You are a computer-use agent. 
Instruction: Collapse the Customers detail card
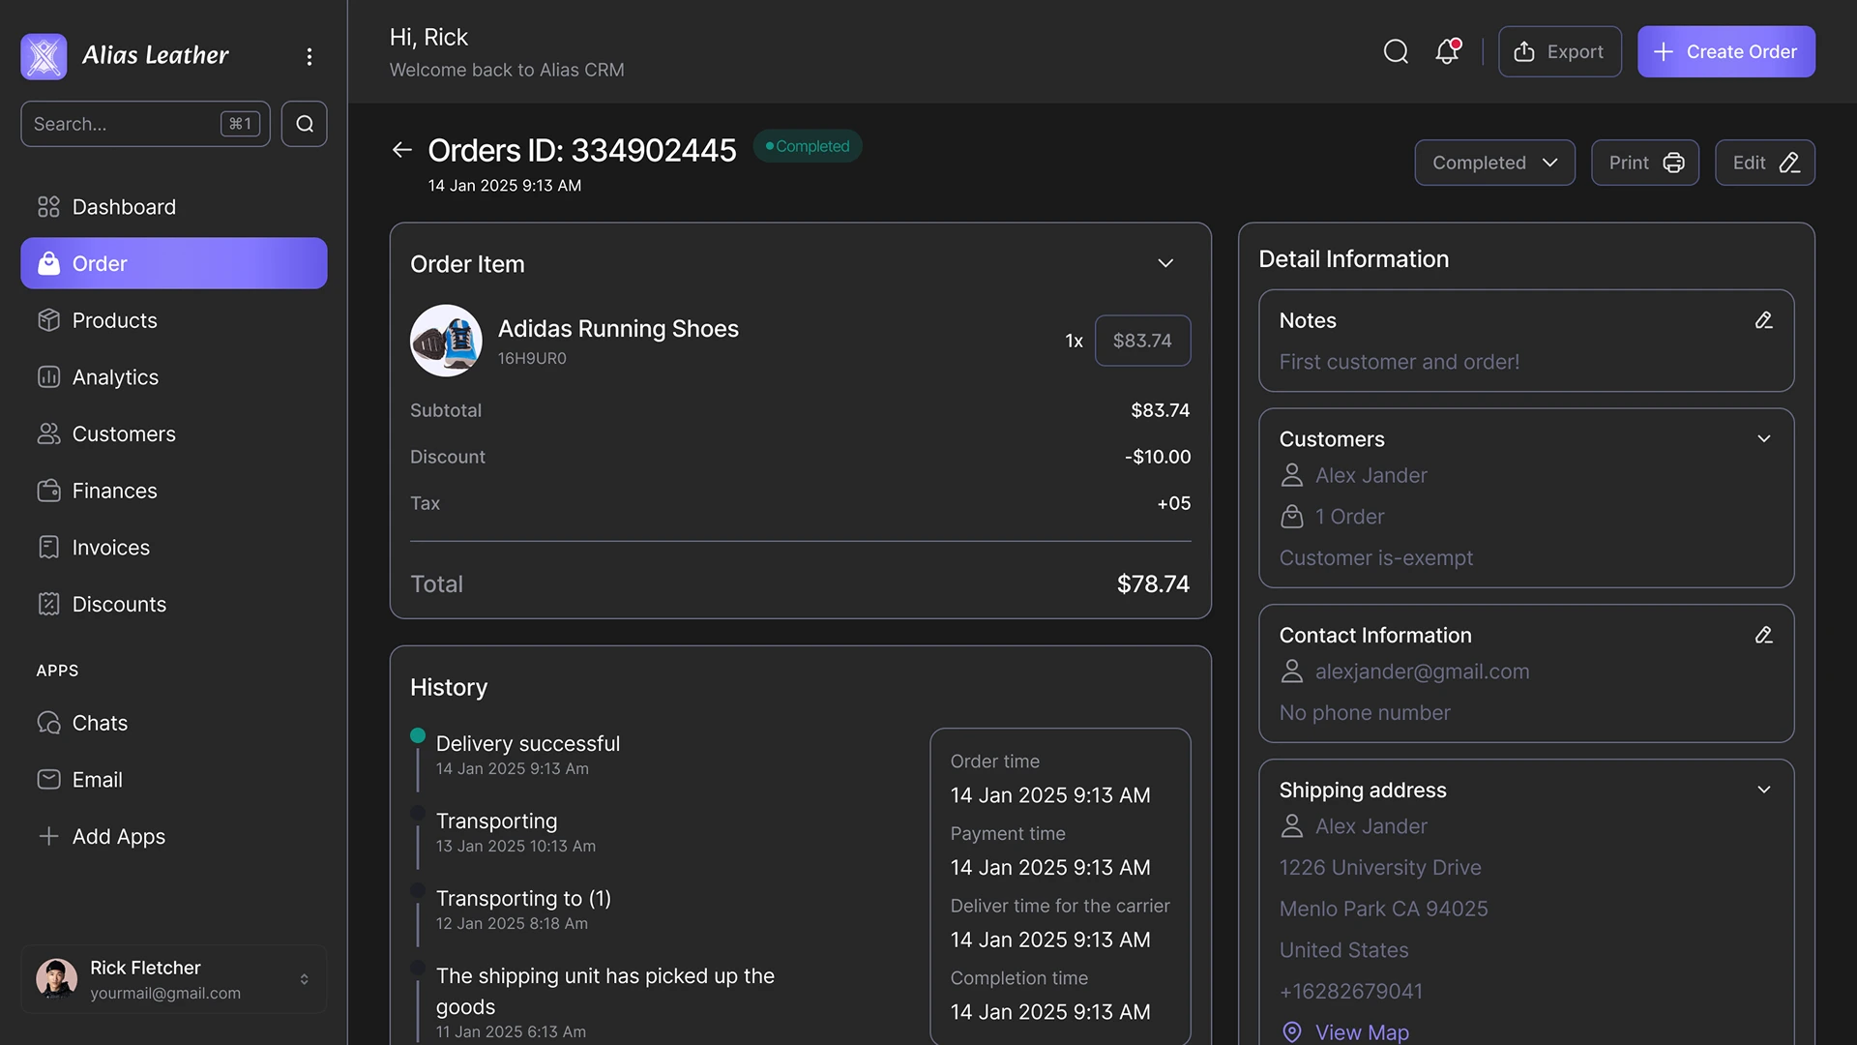[1764, 438]
